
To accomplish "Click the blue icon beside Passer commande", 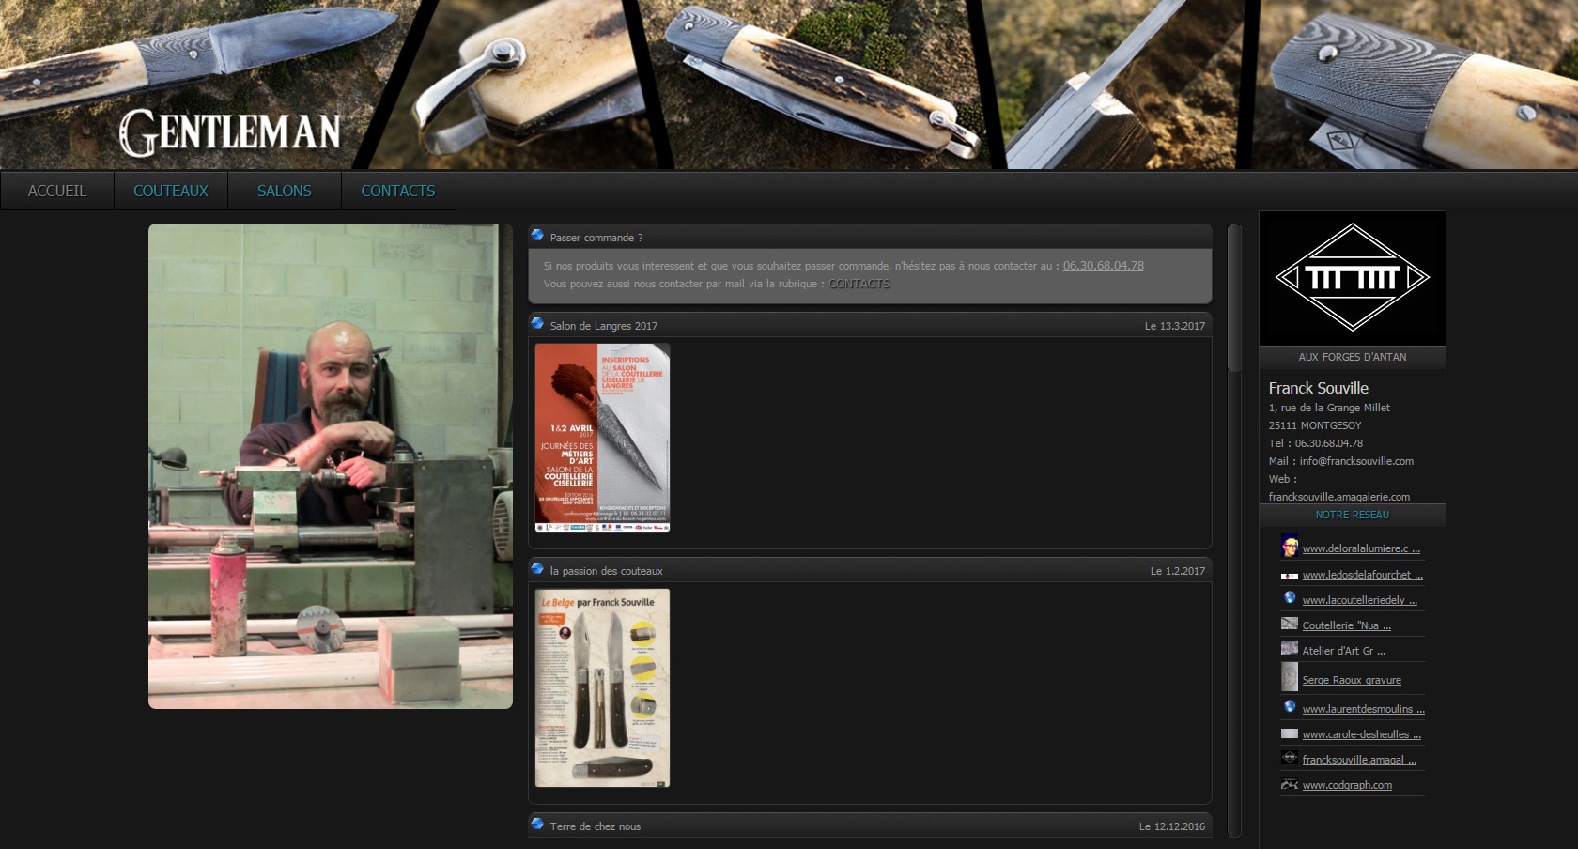I will pos(537,236).
